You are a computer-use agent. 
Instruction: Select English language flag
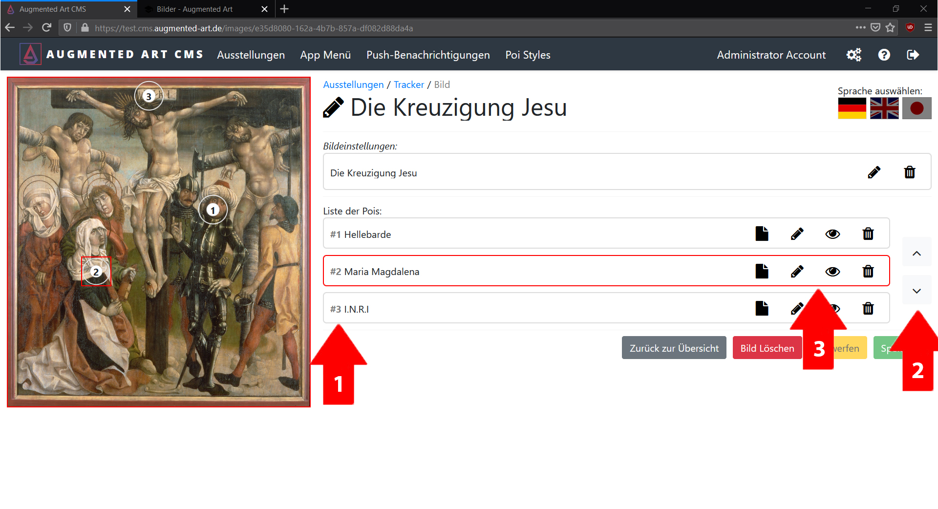click(x=884, y=108)
